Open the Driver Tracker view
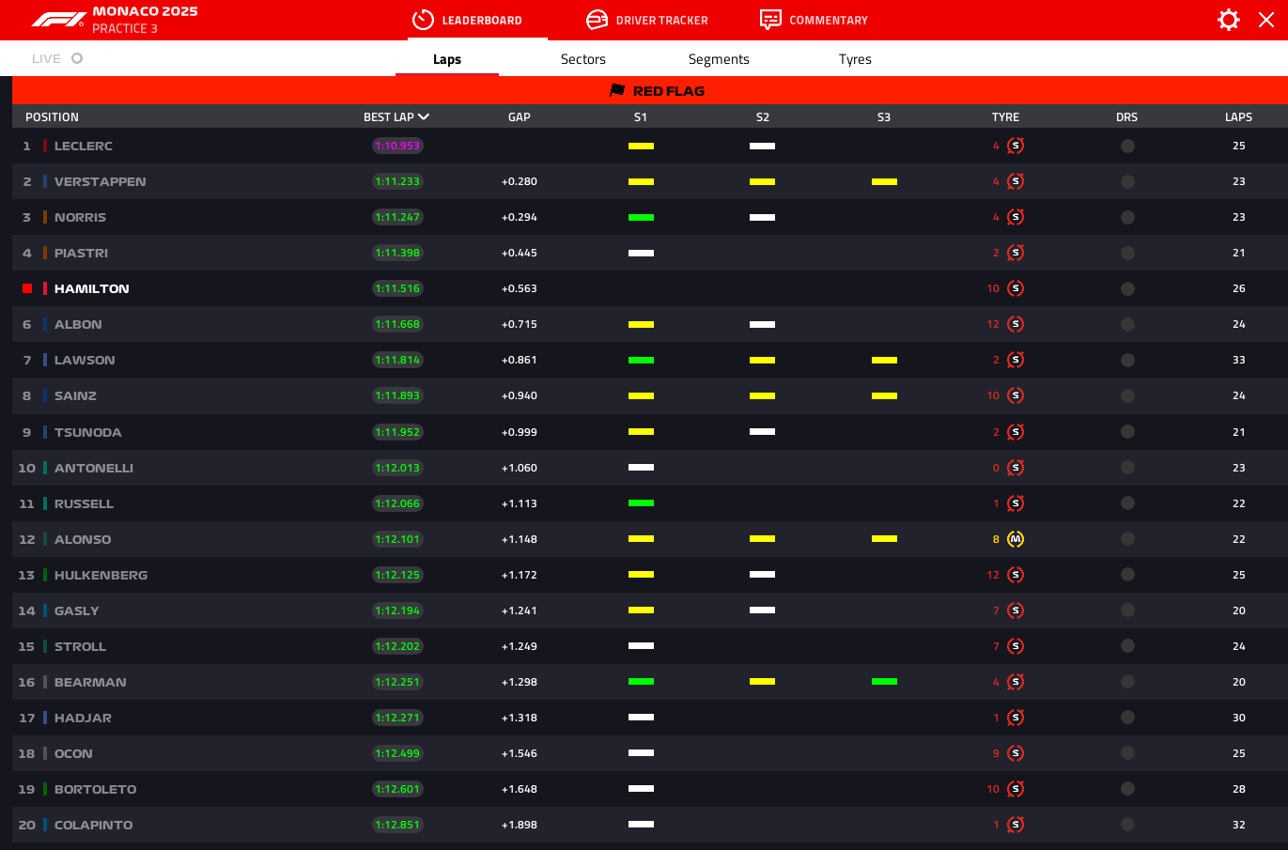Viewport: 1288px width, 850px height. [647, 20]
